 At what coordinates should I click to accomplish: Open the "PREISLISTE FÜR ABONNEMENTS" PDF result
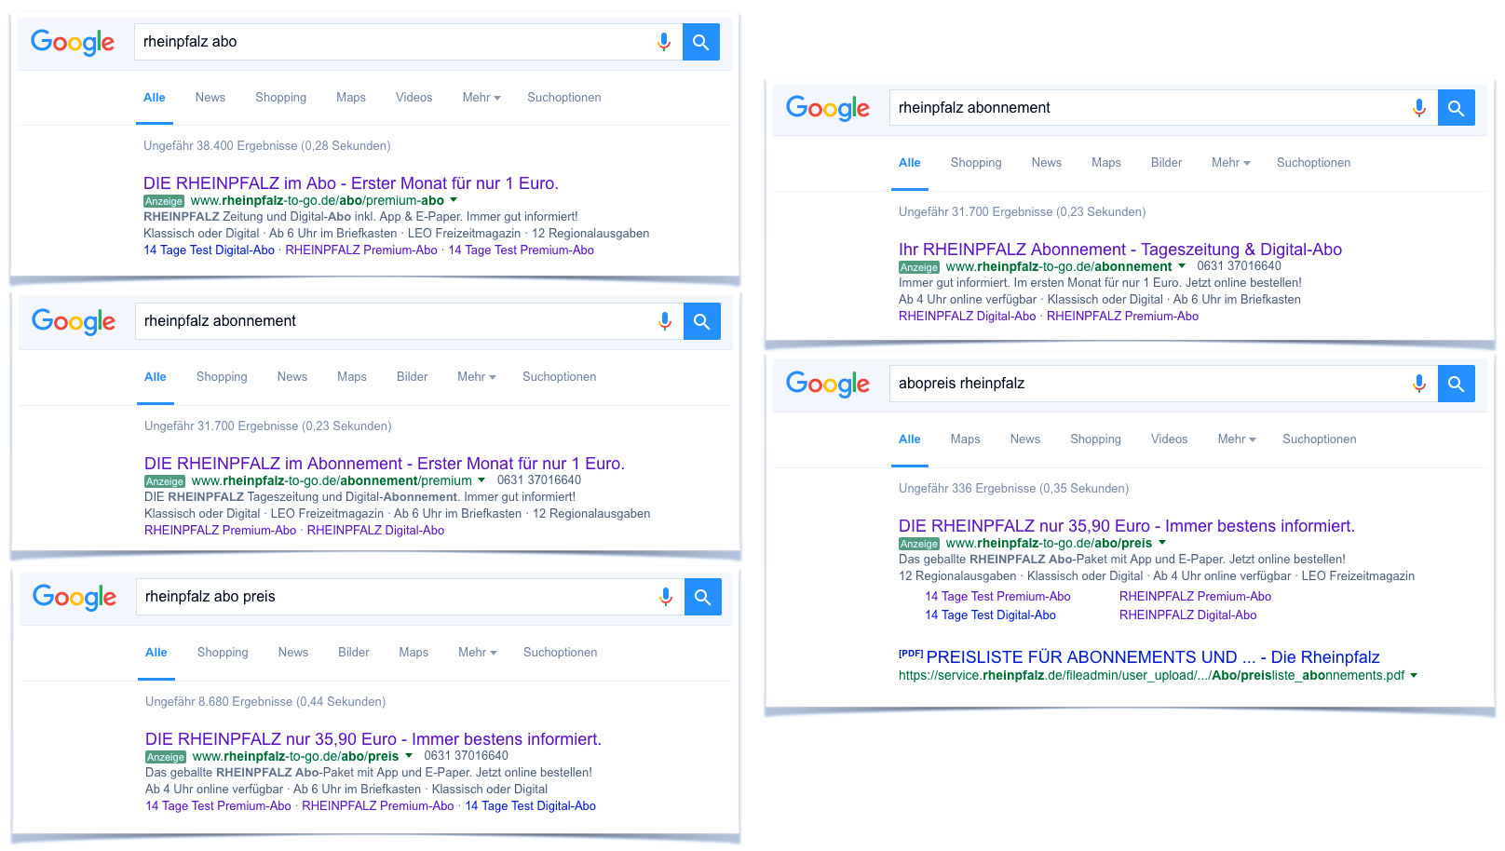tap(1153, 656)
